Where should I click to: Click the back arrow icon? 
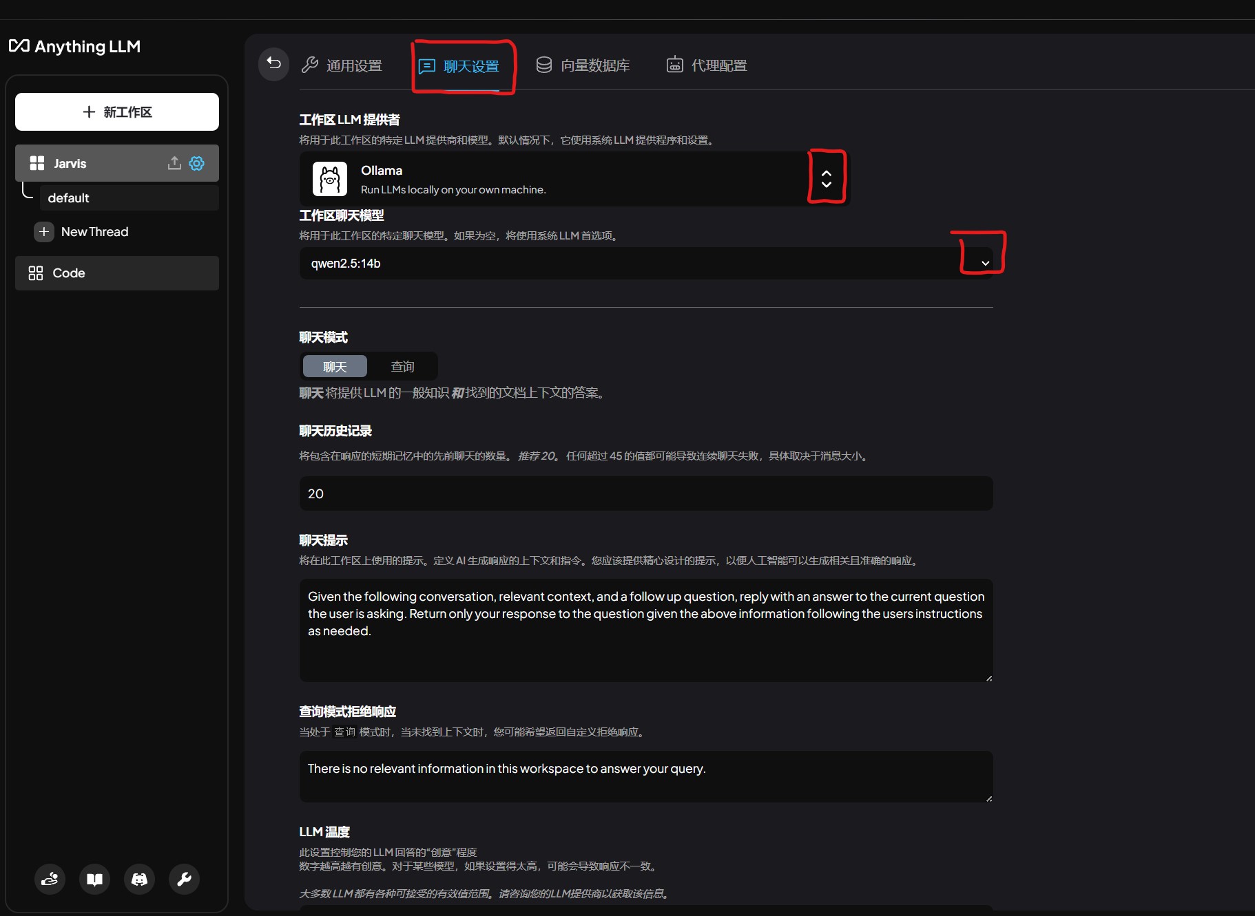pyautogui.click(x=273, y=64)
